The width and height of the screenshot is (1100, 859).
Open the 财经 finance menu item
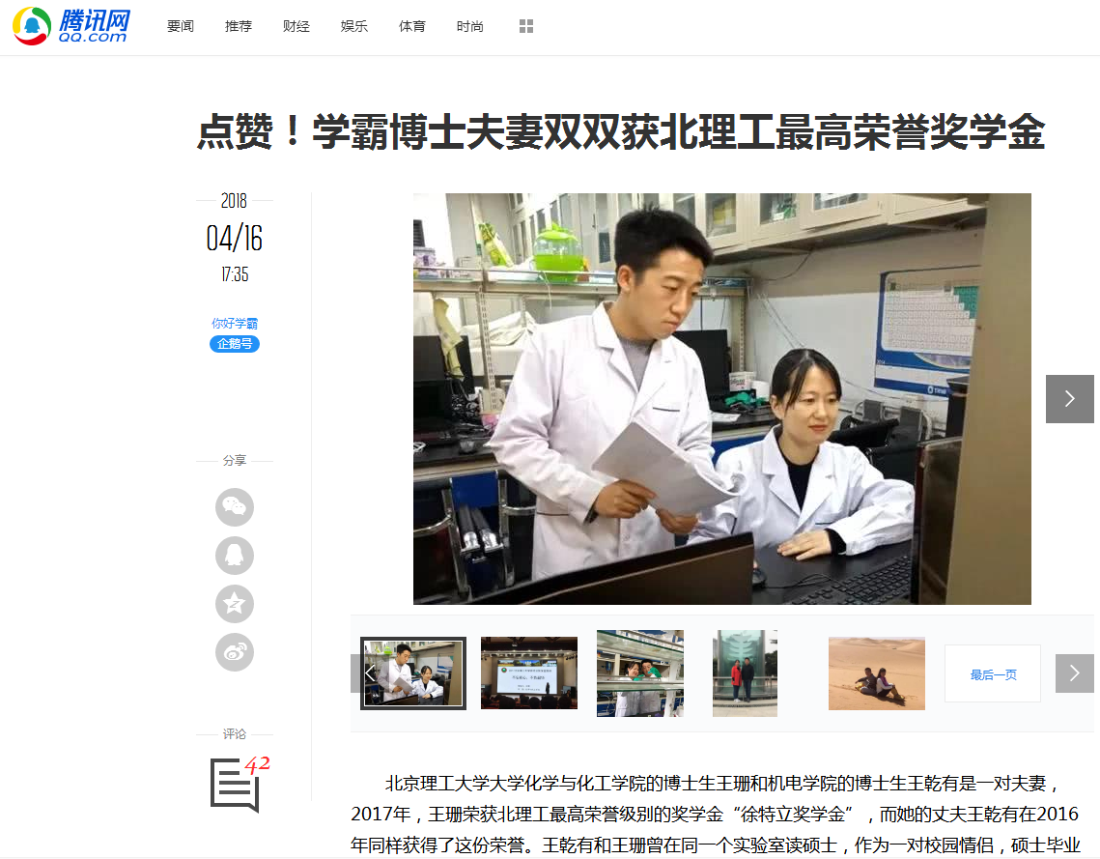click(x=296, y=26)
